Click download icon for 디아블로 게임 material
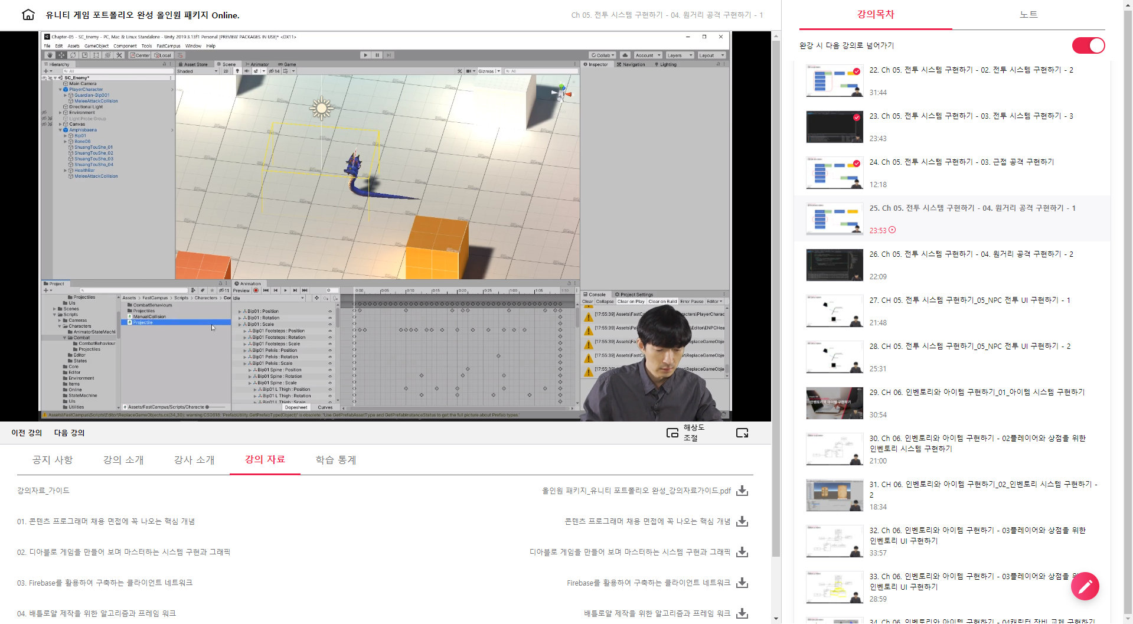This screenshot has height=624, width=1133. click(742, 552)
